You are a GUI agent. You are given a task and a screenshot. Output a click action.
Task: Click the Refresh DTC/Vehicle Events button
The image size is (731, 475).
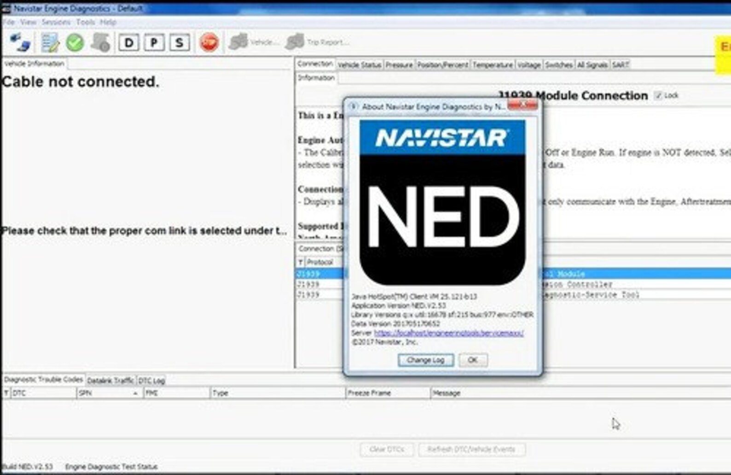471,449
